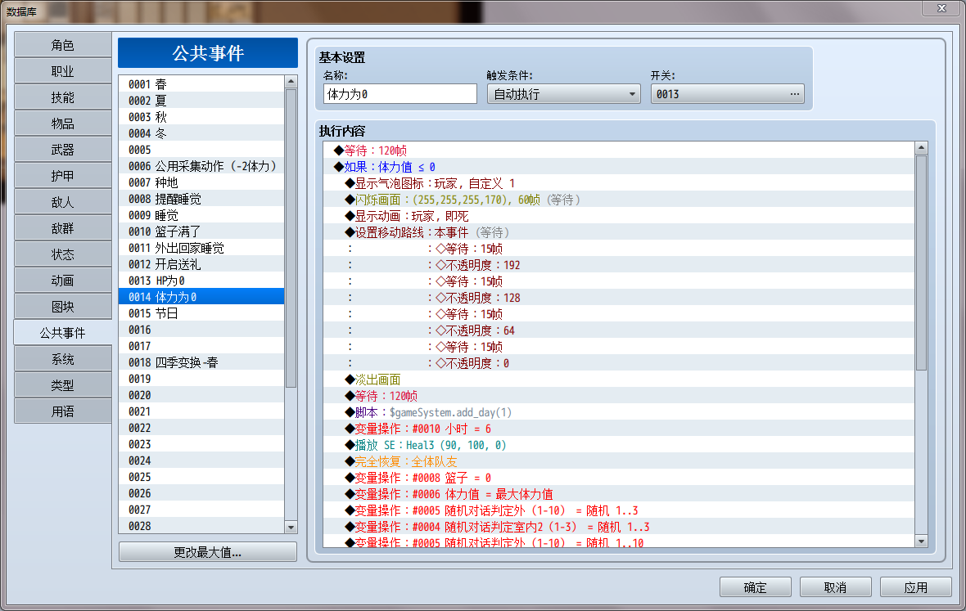Select common event 0018 四季变换-春

[201, 362]
